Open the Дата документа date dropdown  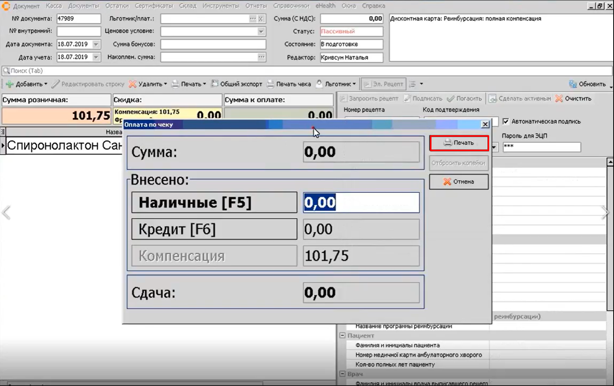coord(96,44)
